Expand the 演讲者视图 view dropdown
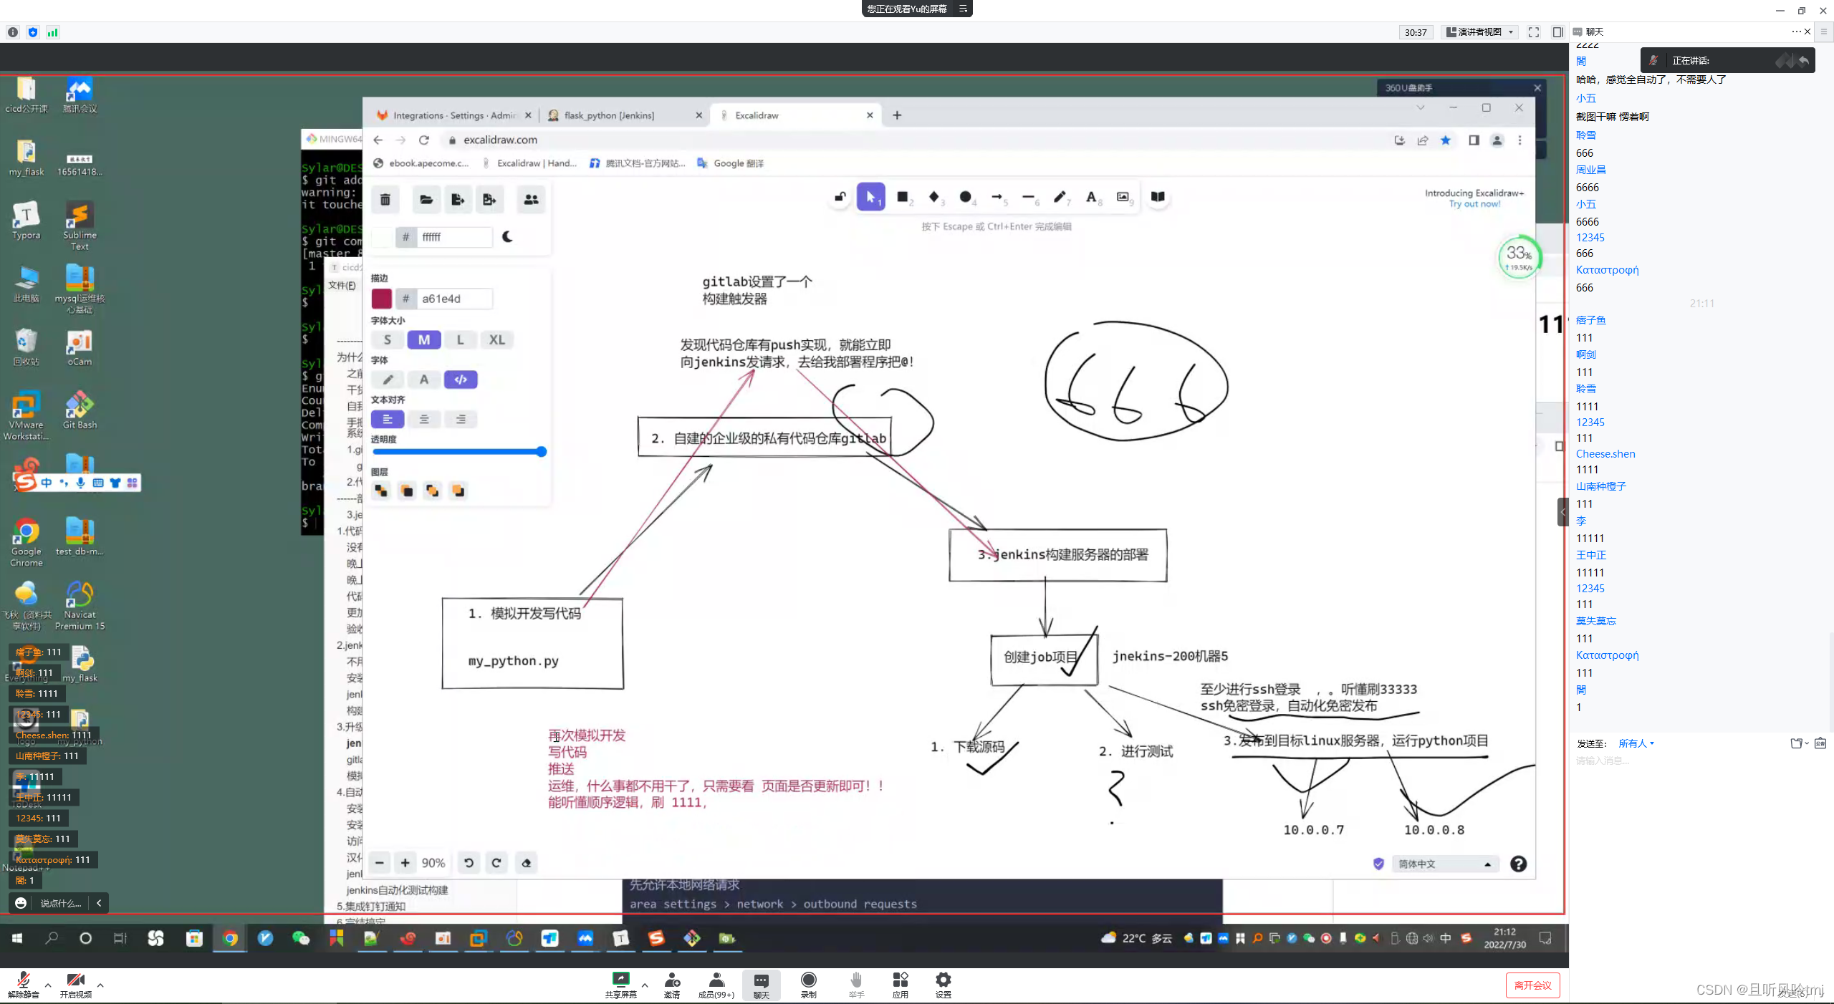 [1481, 32]
